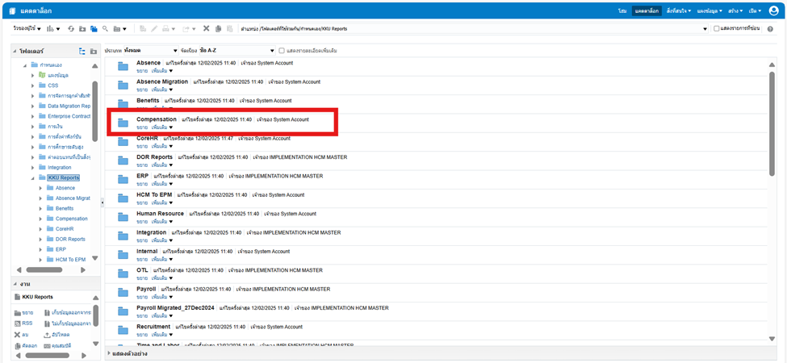Click the Upload link in tasks panel
Viewport: 787px width, 363px height.
[x=57, y=334]
